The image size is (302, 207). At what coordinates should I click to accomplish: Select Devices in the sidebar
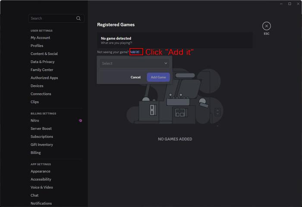[x=37, y=86]
